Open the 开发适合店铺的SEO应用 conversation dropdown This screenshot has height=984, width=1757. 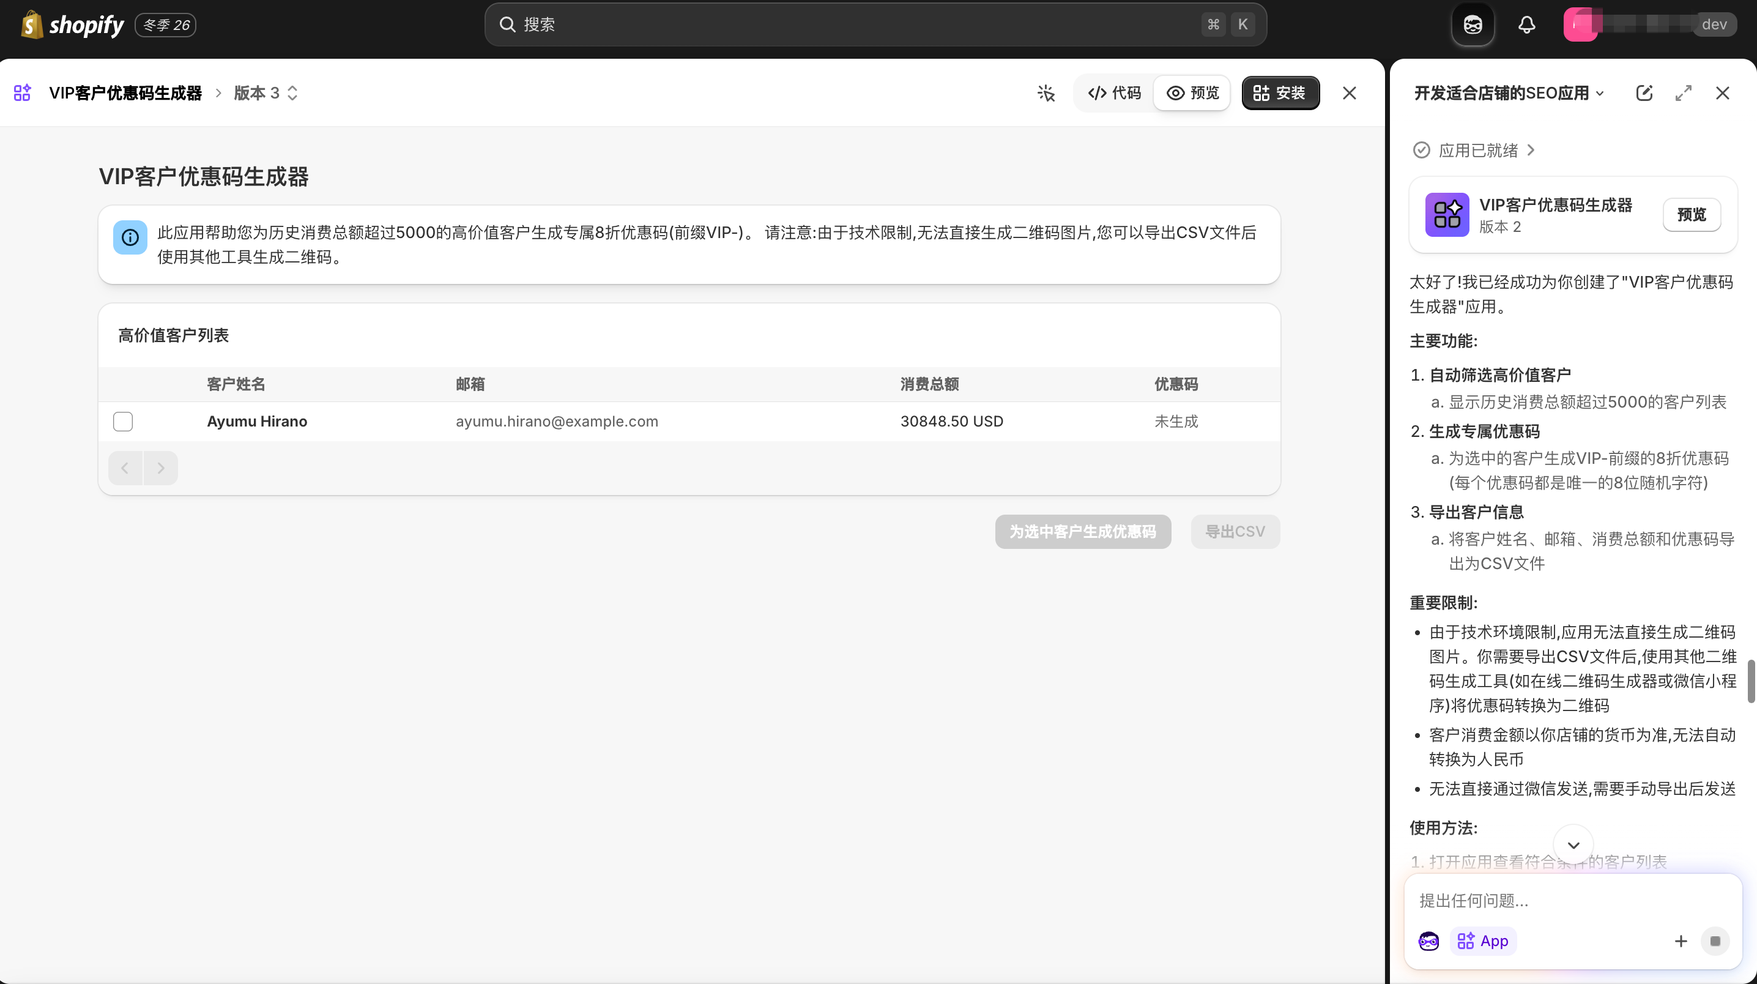coord(1509,93)
